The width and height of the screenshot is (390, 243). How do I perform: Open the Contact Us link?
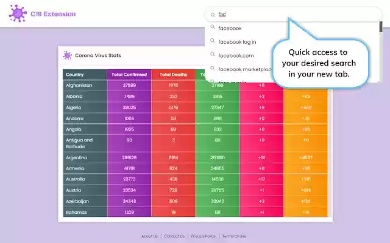[174, 236]
